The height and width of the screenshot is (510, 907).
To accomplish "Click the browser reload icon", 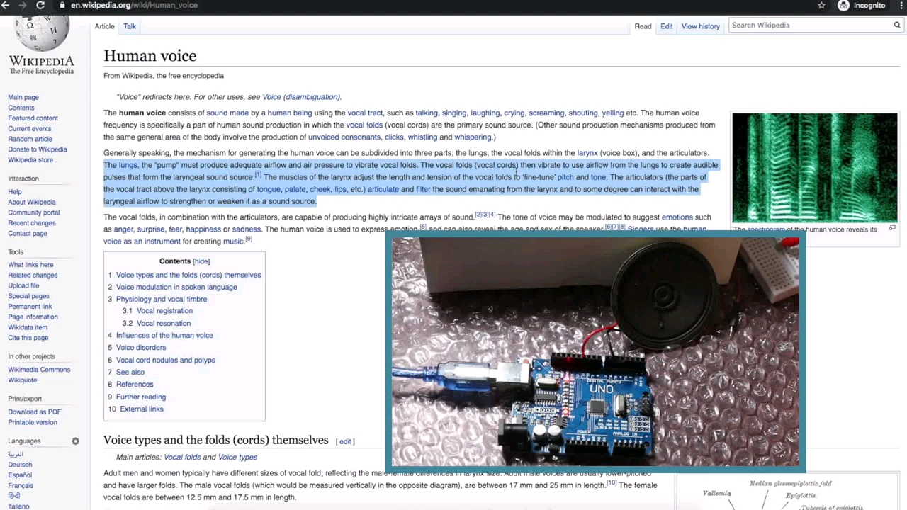I will [40, 5].
